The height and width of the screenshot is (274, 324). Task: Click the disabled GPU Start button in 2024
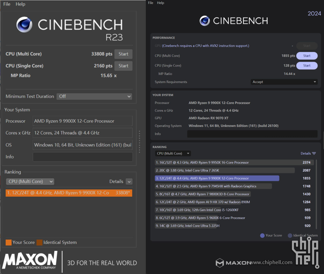307,46
